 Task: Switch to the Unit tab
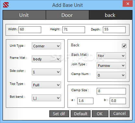click(24, 15)
